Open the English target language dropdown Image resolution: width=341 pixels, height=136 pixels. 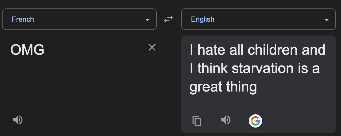(x=259, y=19)
